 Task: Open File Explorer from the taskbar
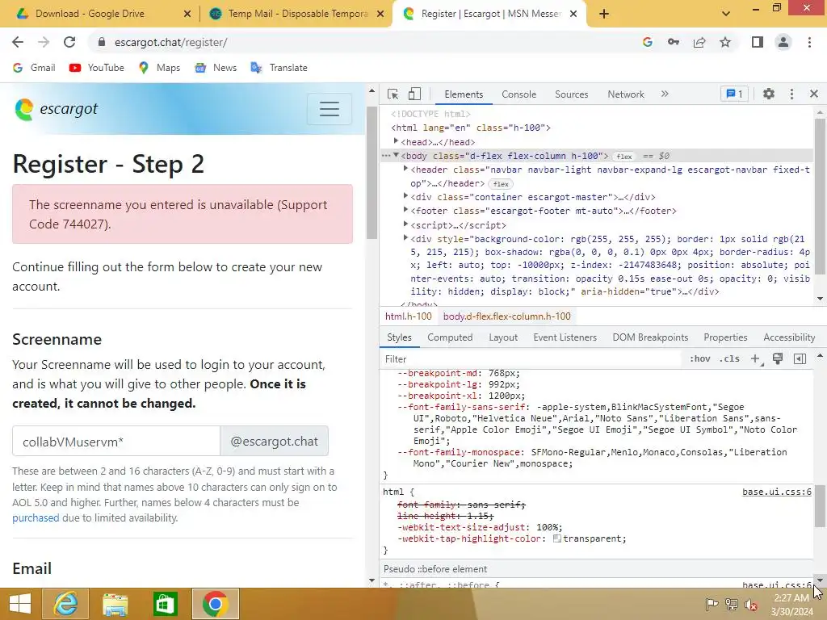click(x=115, y=604)
